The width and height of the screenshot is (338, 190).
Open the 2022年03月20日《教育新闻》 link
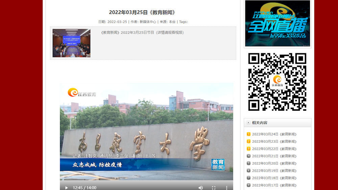(274, 163)
